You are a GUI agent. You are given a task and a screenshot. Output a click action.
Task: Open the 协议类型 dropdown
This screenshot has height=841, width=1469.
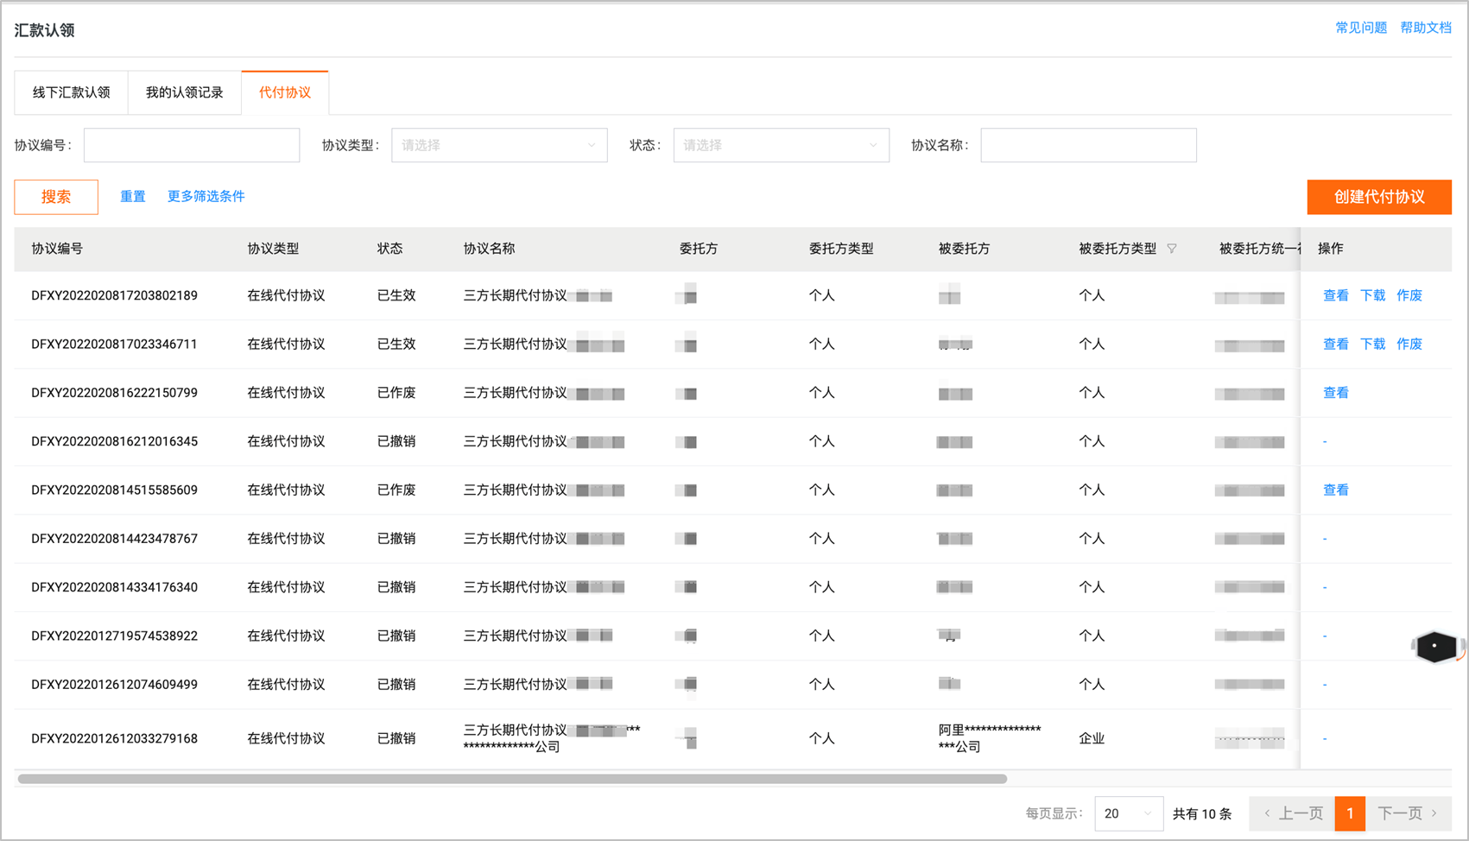point(499,145)
